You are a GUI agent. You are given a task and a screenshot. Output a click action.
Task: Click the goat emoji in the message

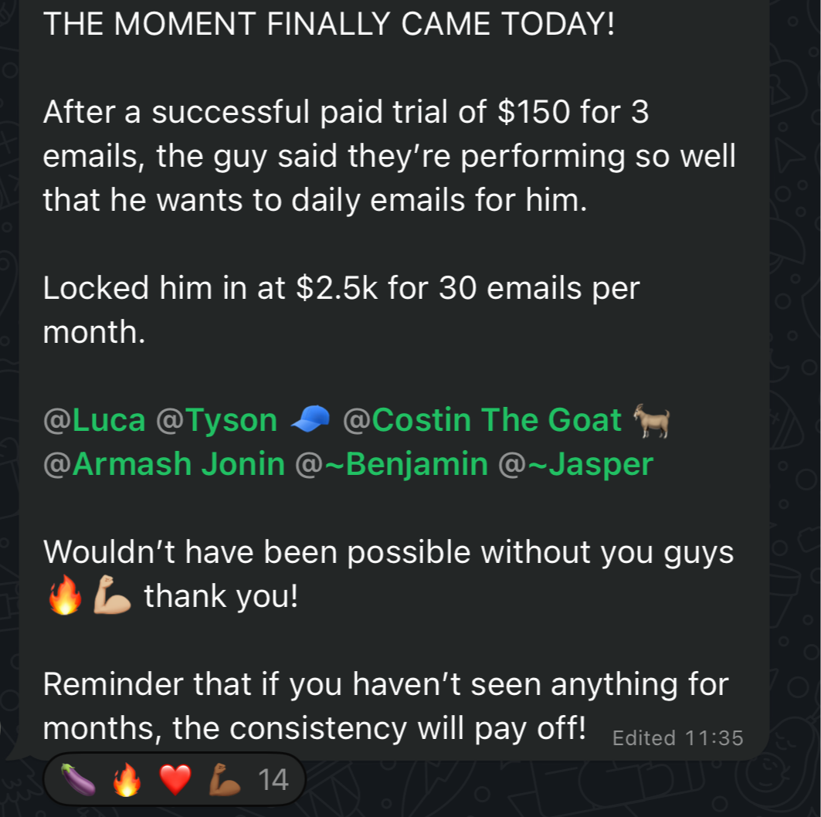(651, 420)
